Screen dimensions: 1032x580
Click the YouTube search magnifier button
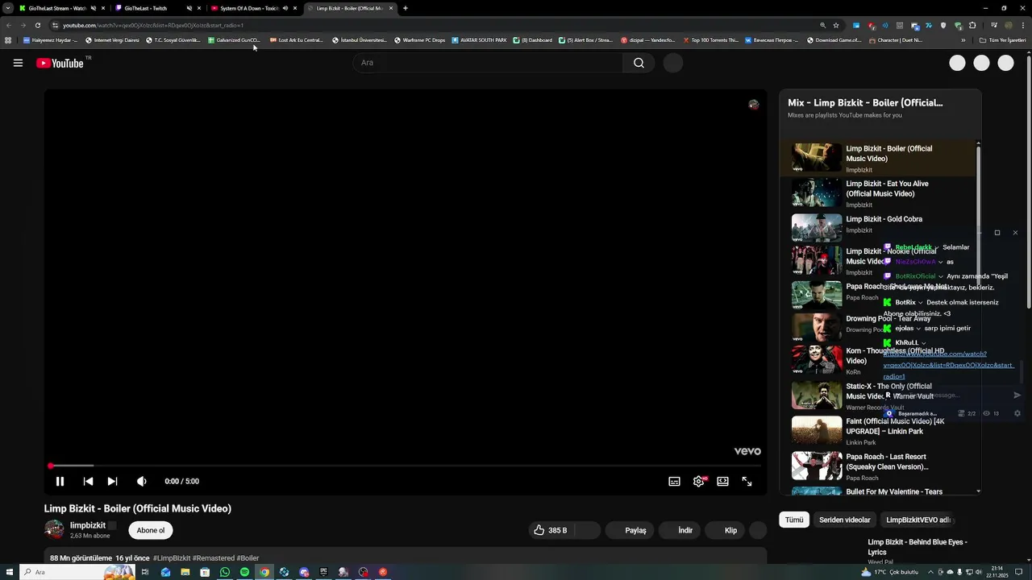(639, 63)
